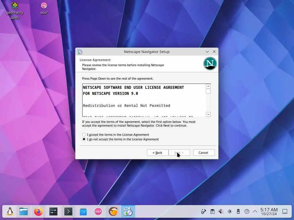The image size is (294, 220).
Task: Click the license text scroll-down arrow
Action: (208, 114)
